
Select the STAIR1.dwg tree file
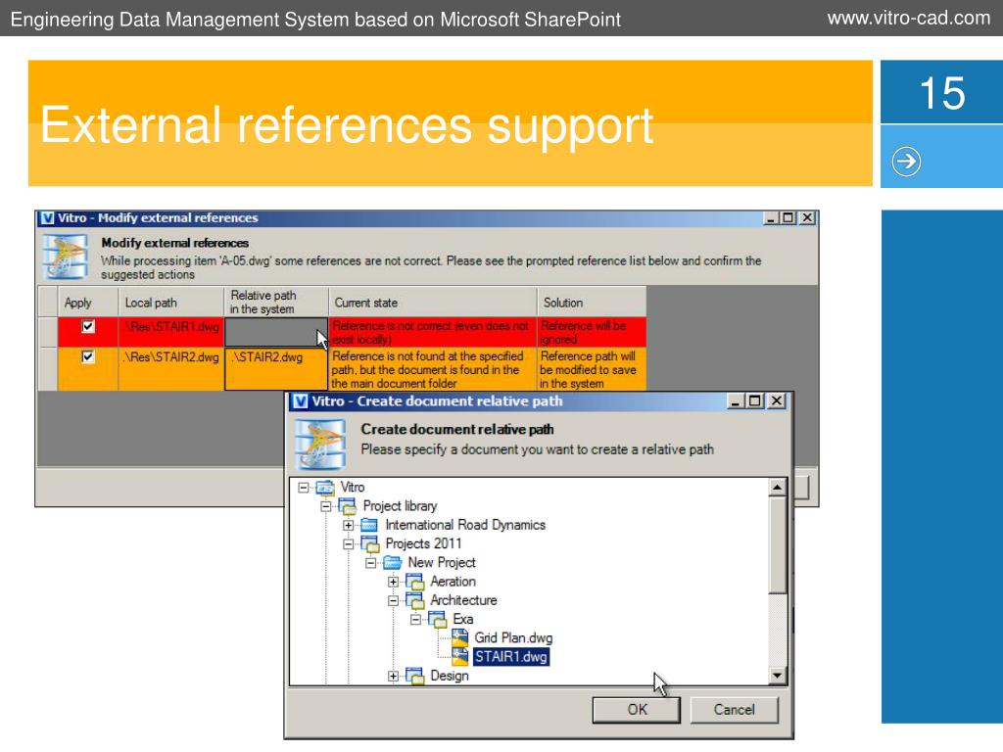[x=510, y=657]
